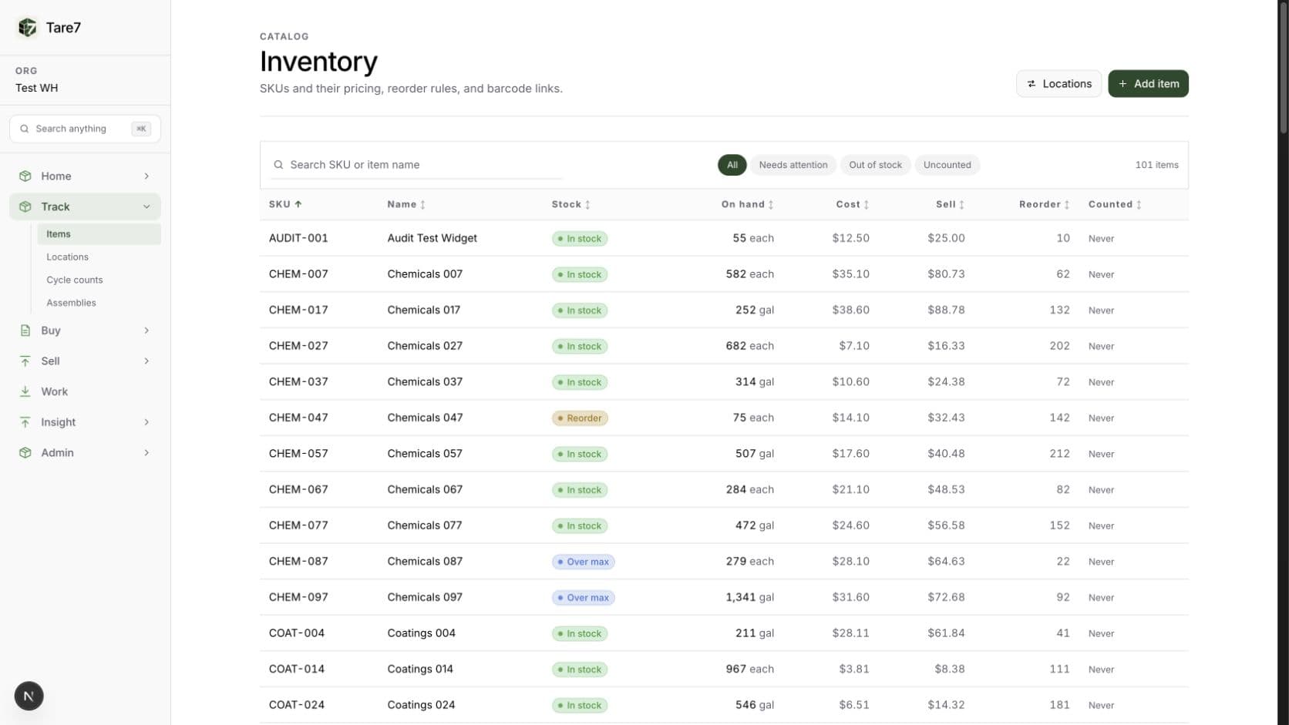Open Cycle counts in sidebar

point(99,280)
